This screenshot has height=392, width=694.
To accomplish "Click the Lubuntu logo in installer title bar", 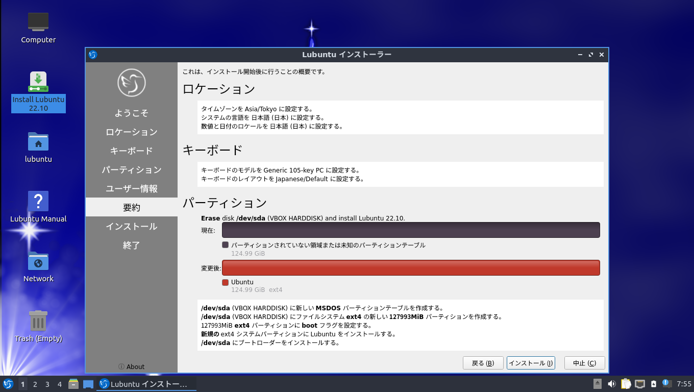I will [x=92, y=55].
